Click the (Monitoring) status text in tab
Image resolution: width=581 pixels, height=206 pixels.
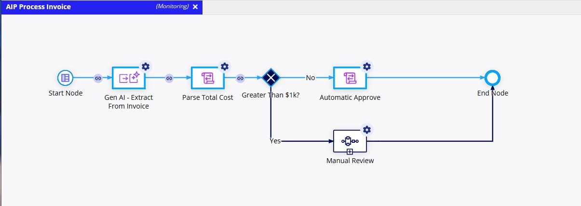pos(172,7)
